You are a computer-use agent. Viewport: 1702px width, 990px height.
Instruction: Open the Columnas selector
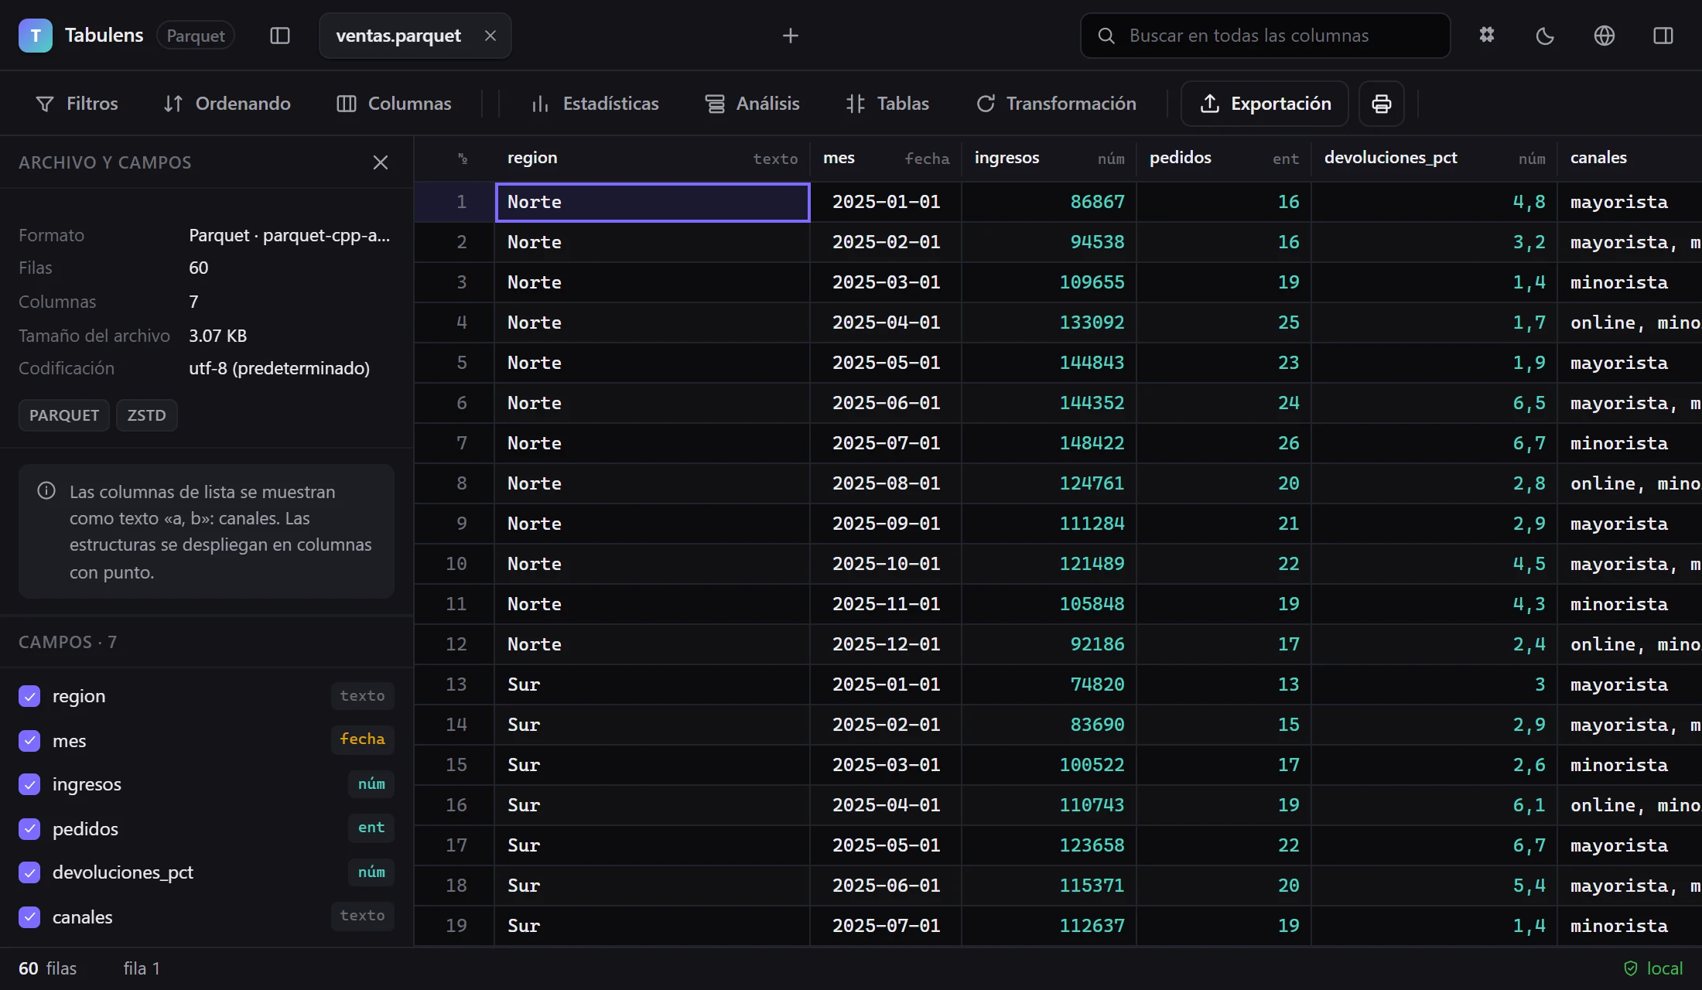[395, 104]
